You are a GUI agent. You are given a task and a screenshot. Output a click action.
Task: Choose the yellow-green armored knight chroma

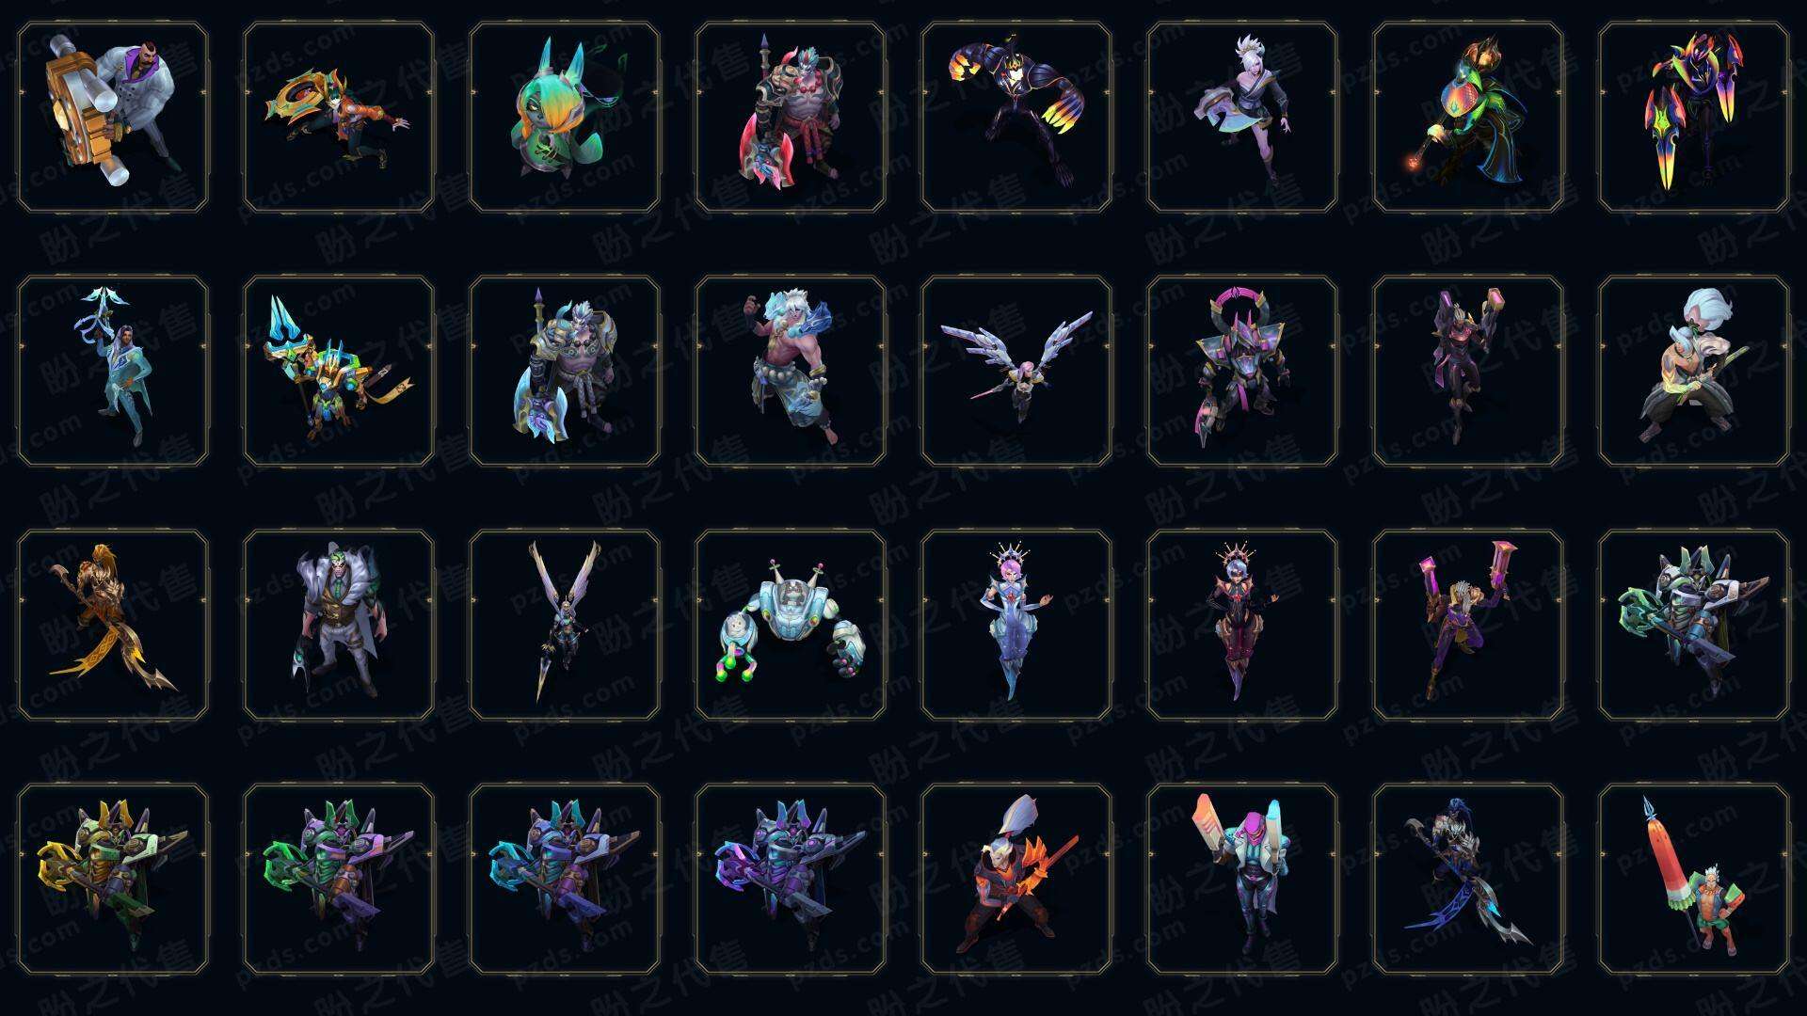113,879
